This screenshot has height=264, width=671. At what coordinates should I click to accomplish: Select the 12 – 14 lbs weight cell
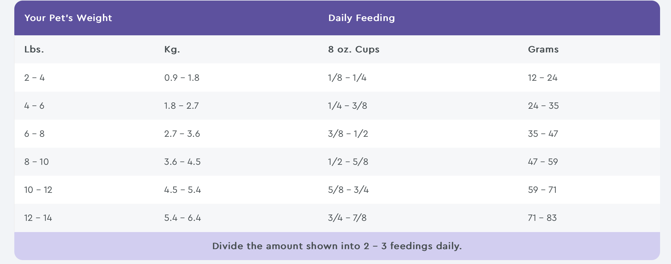pos(38,218)
